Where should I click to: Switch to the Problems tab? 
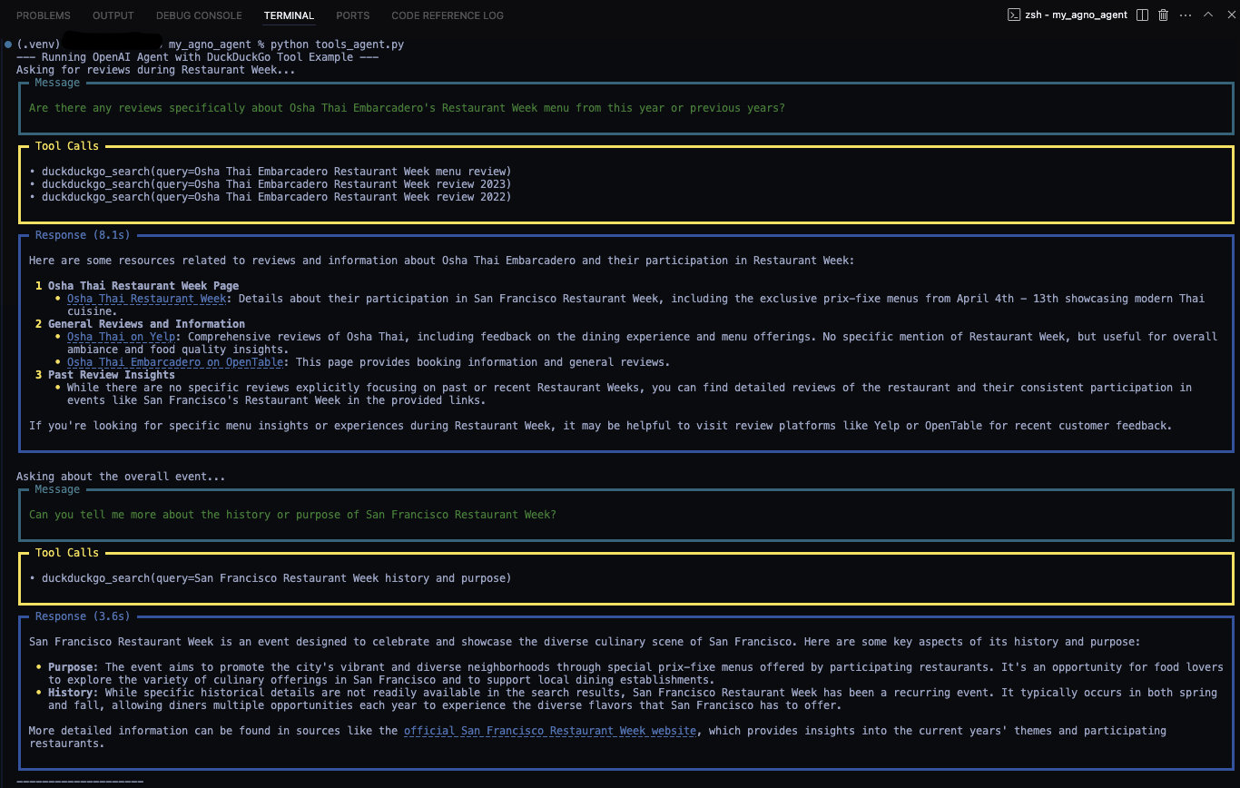(x=43, y=15)
